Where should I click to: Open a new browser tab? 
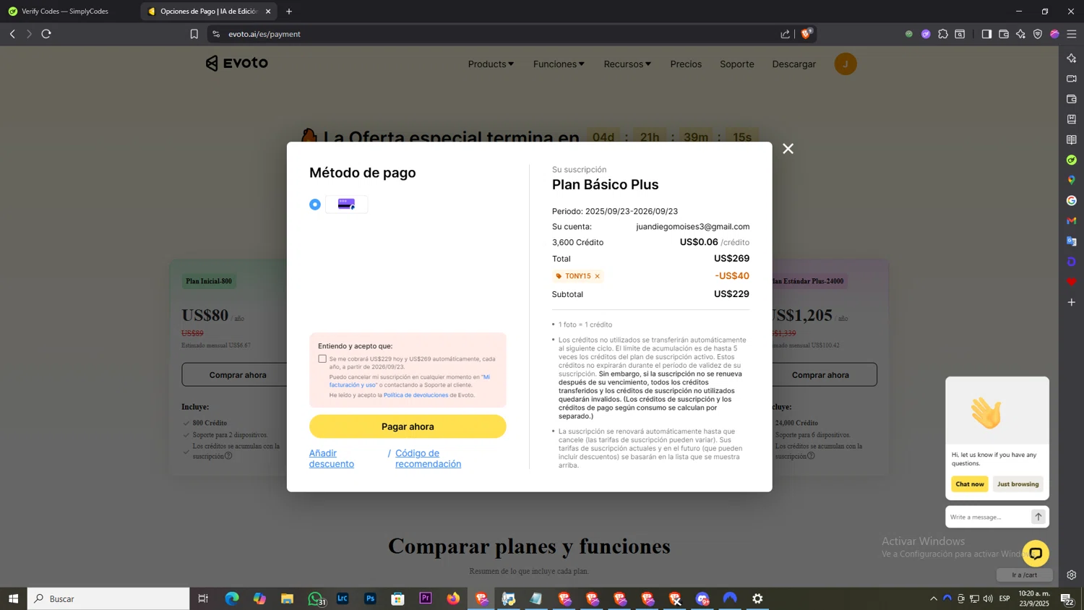pyautogui.click(x=289, y=12)
